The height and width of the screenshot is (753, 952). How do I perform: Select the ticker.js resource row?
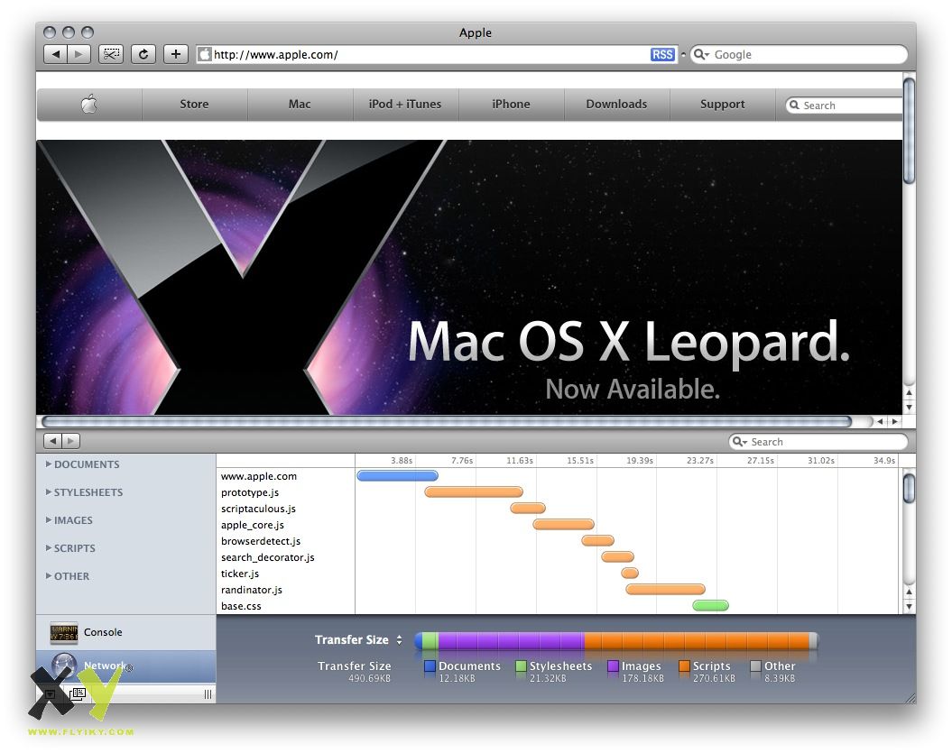tap(558, 574)
